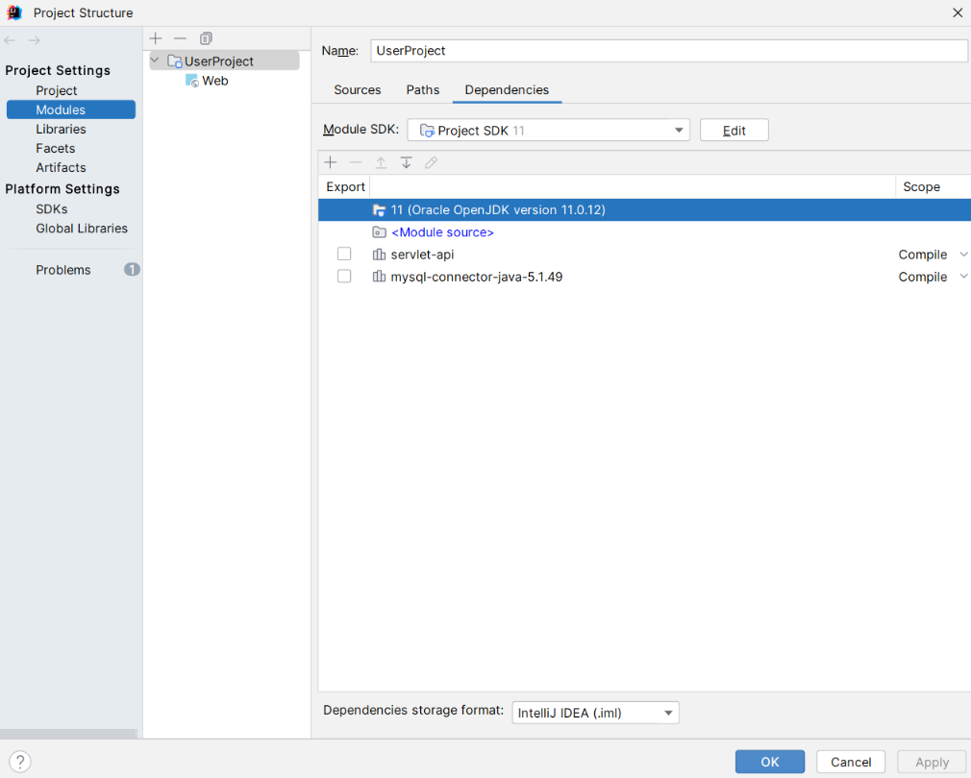Click the Web facet icon

click(x=192, y=81)
